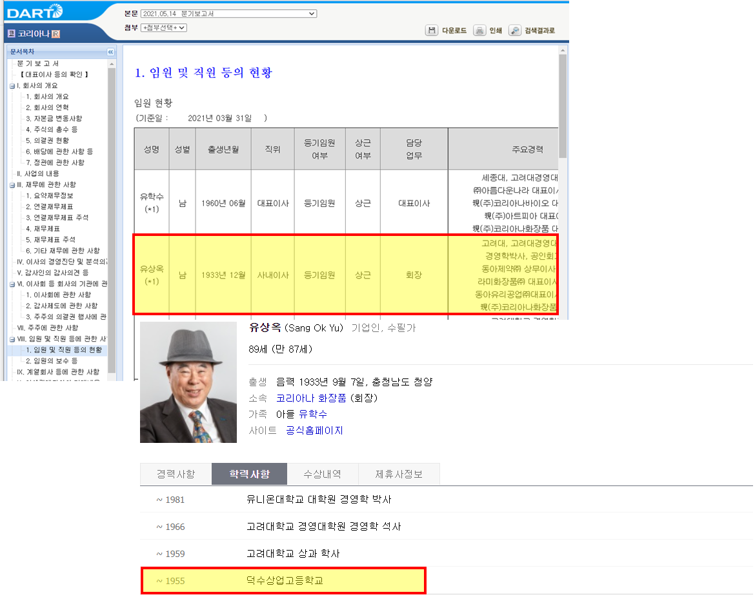The width and height of the screenshot is (755, 597).
Task: Select 6. 배당에 관한 사항 등
Action: [x=59, y=152]
